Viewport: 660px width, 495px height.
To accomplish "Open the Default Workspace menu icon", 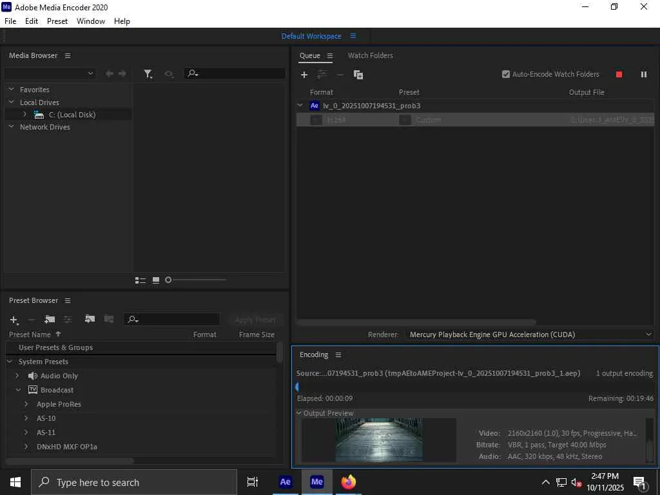I will pyautogui.click(x=353, y=36).
